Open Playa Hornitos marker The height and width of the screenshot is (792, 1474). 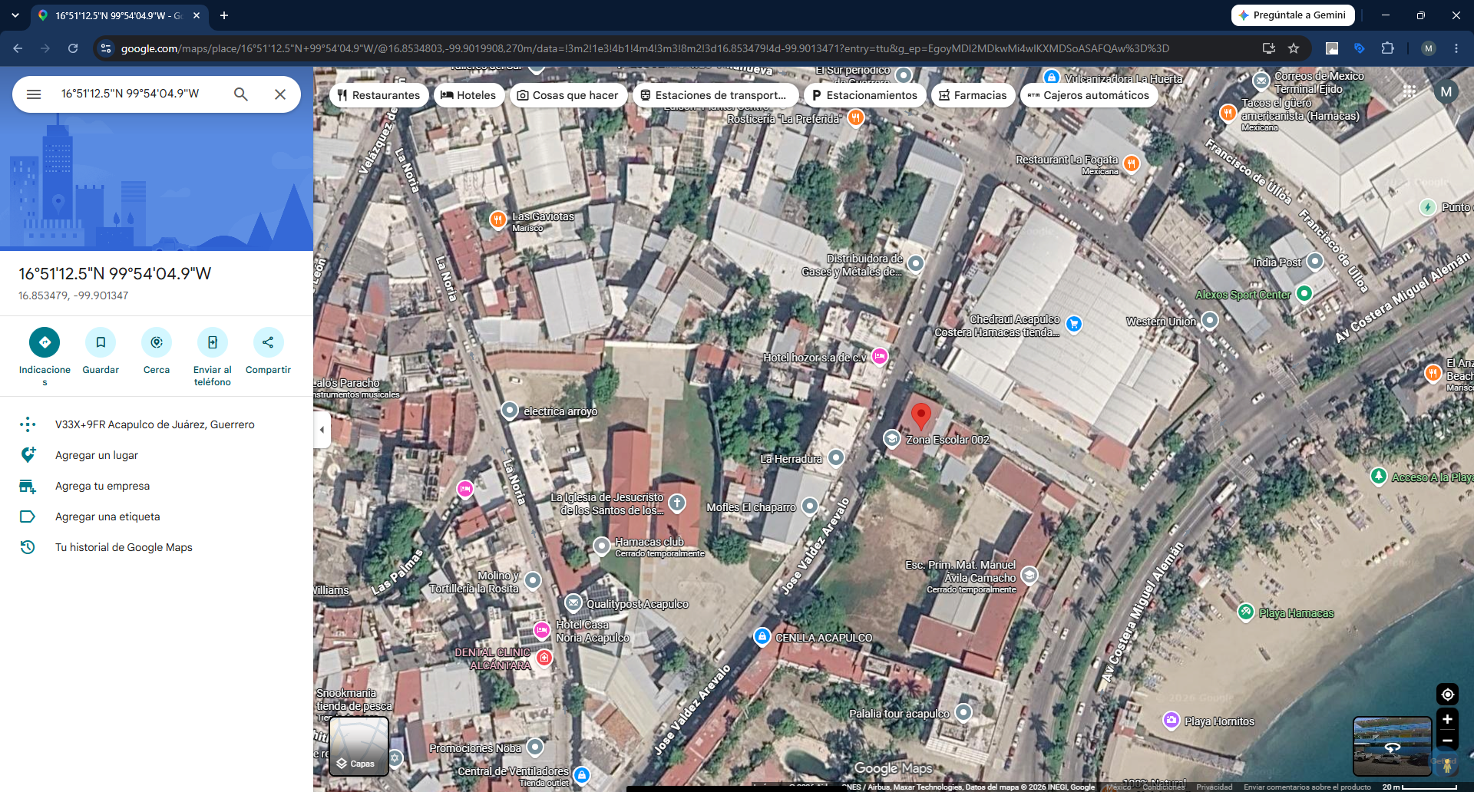click(1172, 721)
